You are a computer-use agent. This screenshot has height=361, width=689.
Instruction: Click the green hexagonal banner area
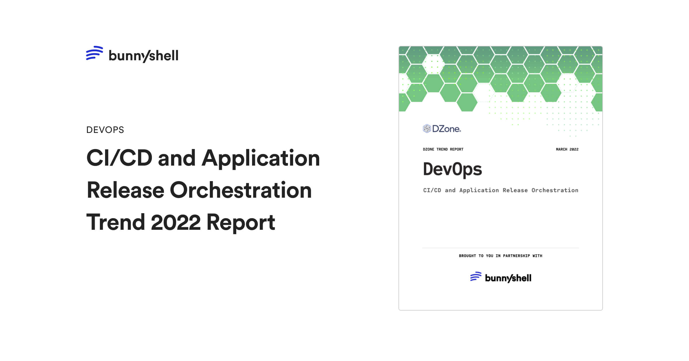click(x=501, y=80)
